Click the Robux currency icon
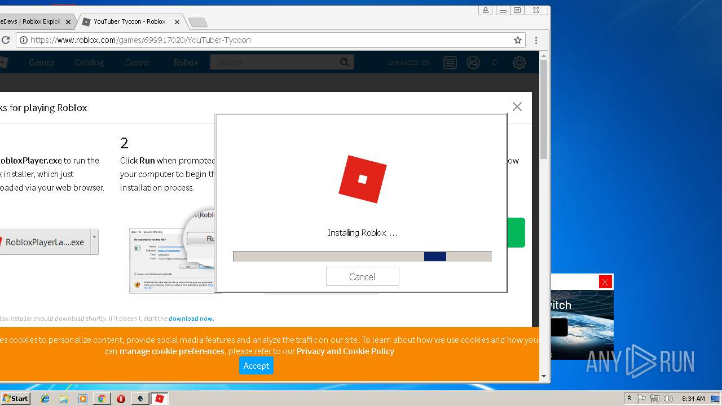722x406 pixels. (473, 63)
